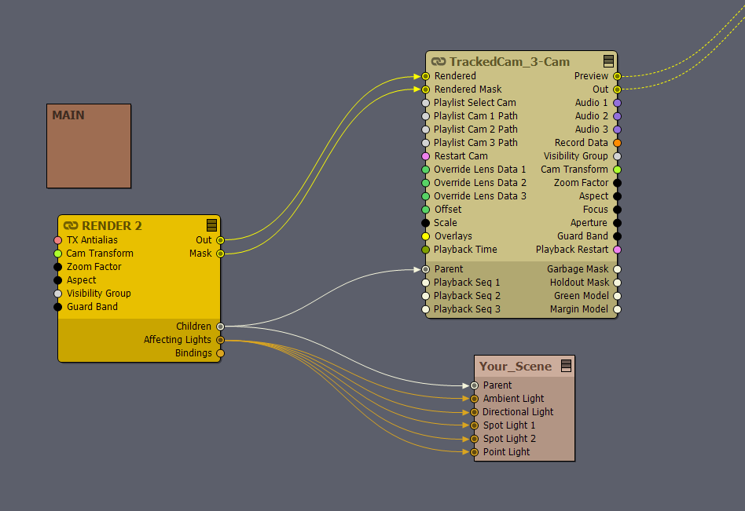Select the Audio 1 purple output pin

point(617,103)
